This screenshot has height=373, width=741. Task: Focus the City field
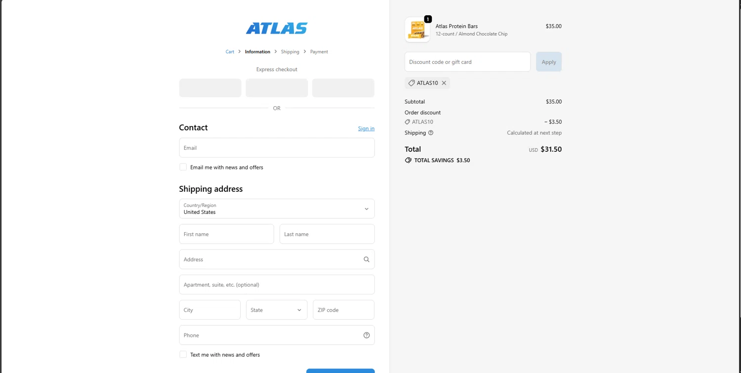point(210,310)
